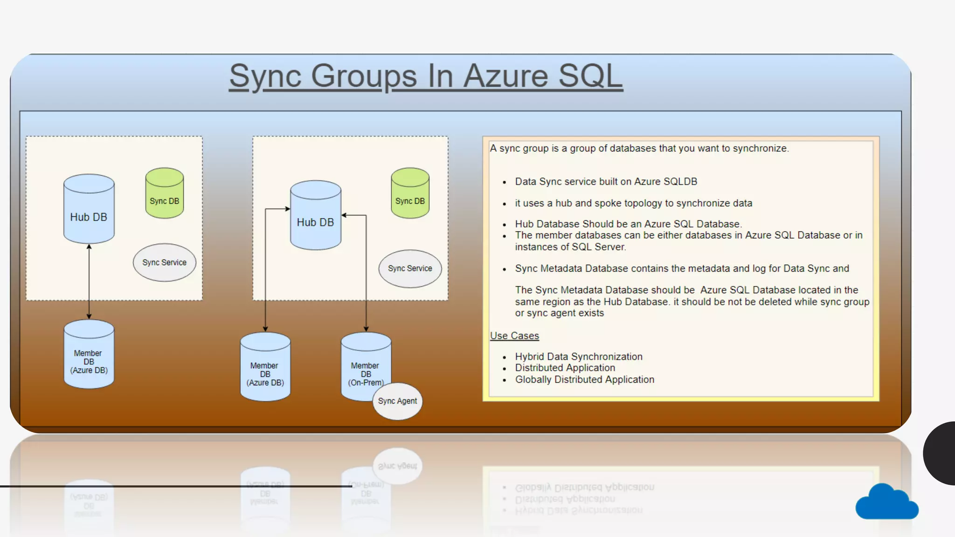Click bullet about hub and spoke topology
Image resolution: width=955 pixels, height=537 pixels.
[633, 203]
